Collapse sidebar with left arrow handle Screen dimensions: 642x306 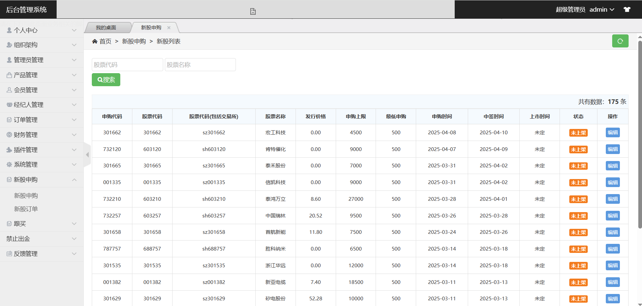point(87,155)
